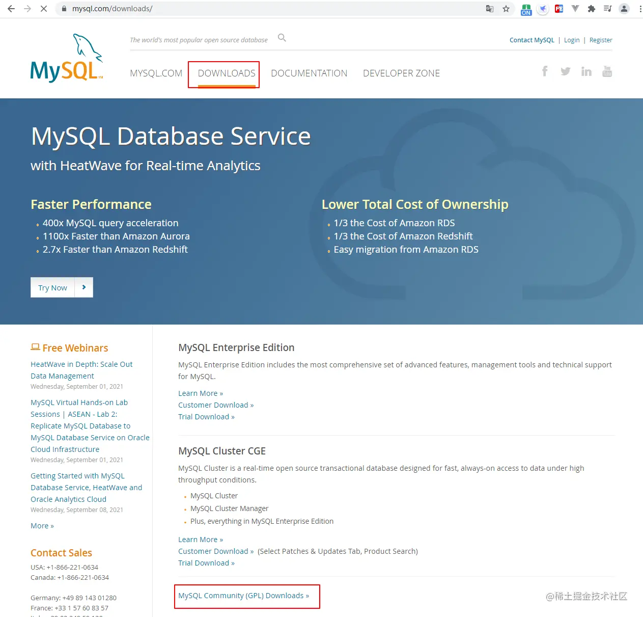Open the Vue devtools extension icon

pyautogui.click(x=575, y=9)
